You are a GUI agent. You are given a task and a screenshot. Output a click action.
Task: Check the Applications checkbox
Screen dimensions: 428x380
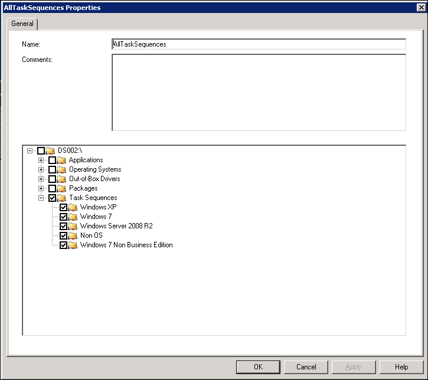[53, 160]
